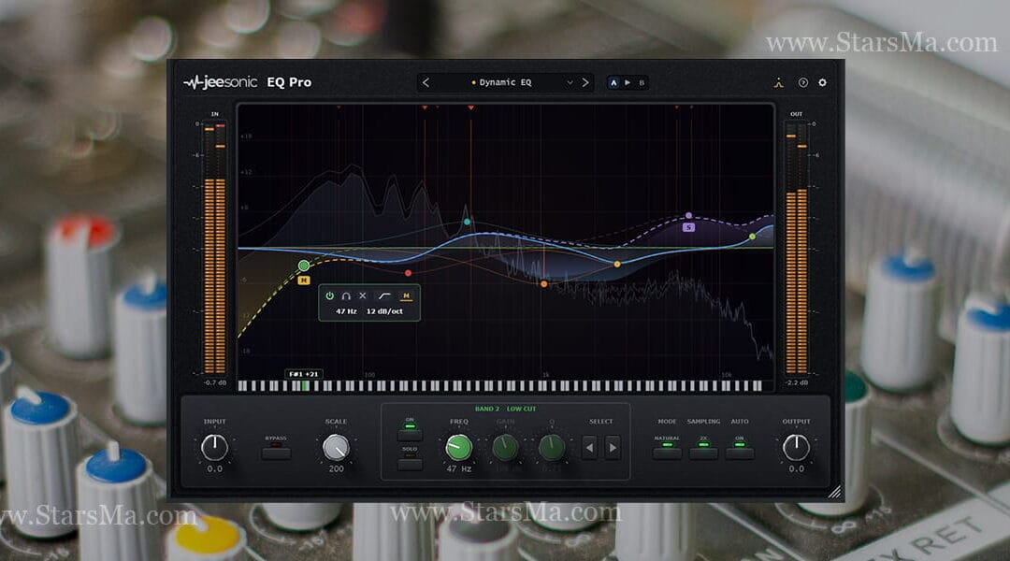
Task: Toggle the band ON button
Action: click(410, 434)
